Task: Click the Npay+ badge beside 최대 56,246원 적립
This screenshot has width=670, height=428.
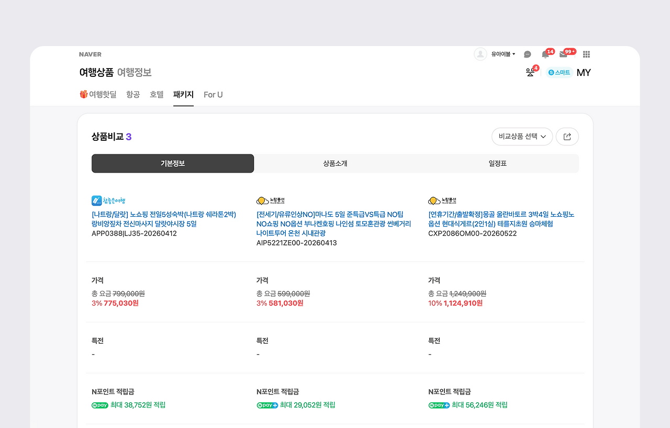Action: [x=439, y=406]
